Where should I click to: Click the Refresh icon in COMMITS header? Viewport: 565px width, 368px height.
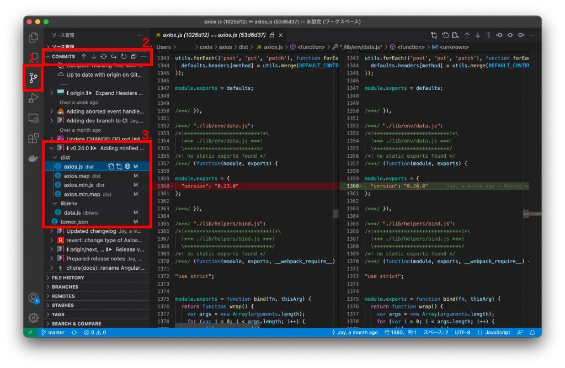[124, 56]
